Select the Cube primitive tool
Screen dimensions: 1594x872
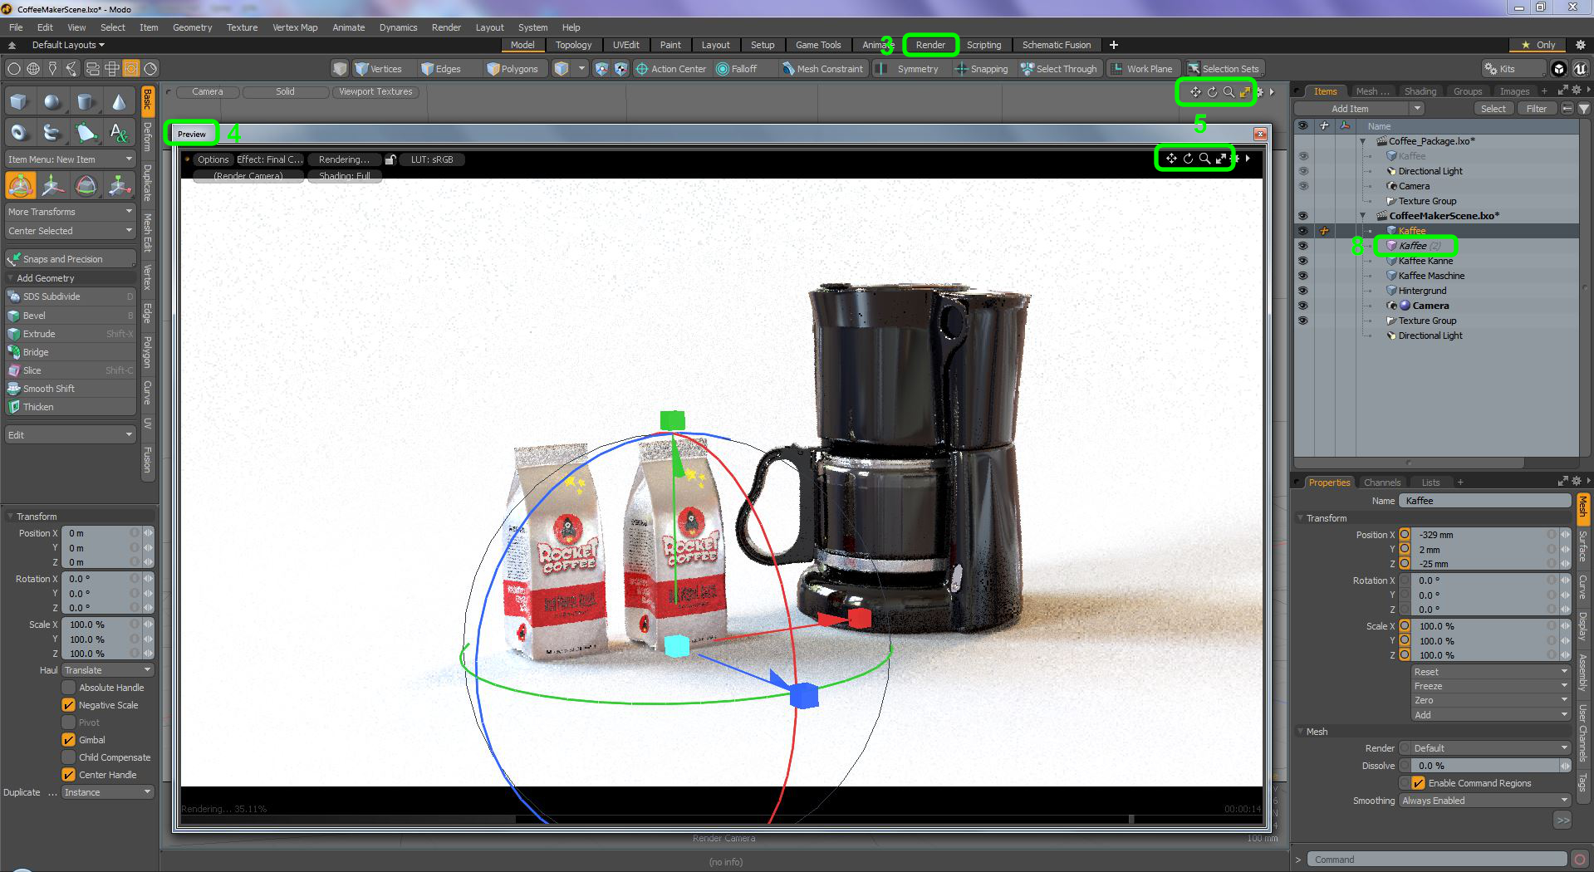[19, 102]
